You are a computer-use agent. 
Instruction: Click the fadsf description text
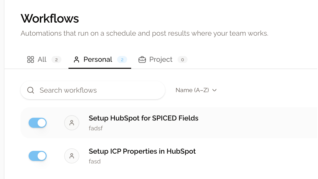[x=96, y=128]
